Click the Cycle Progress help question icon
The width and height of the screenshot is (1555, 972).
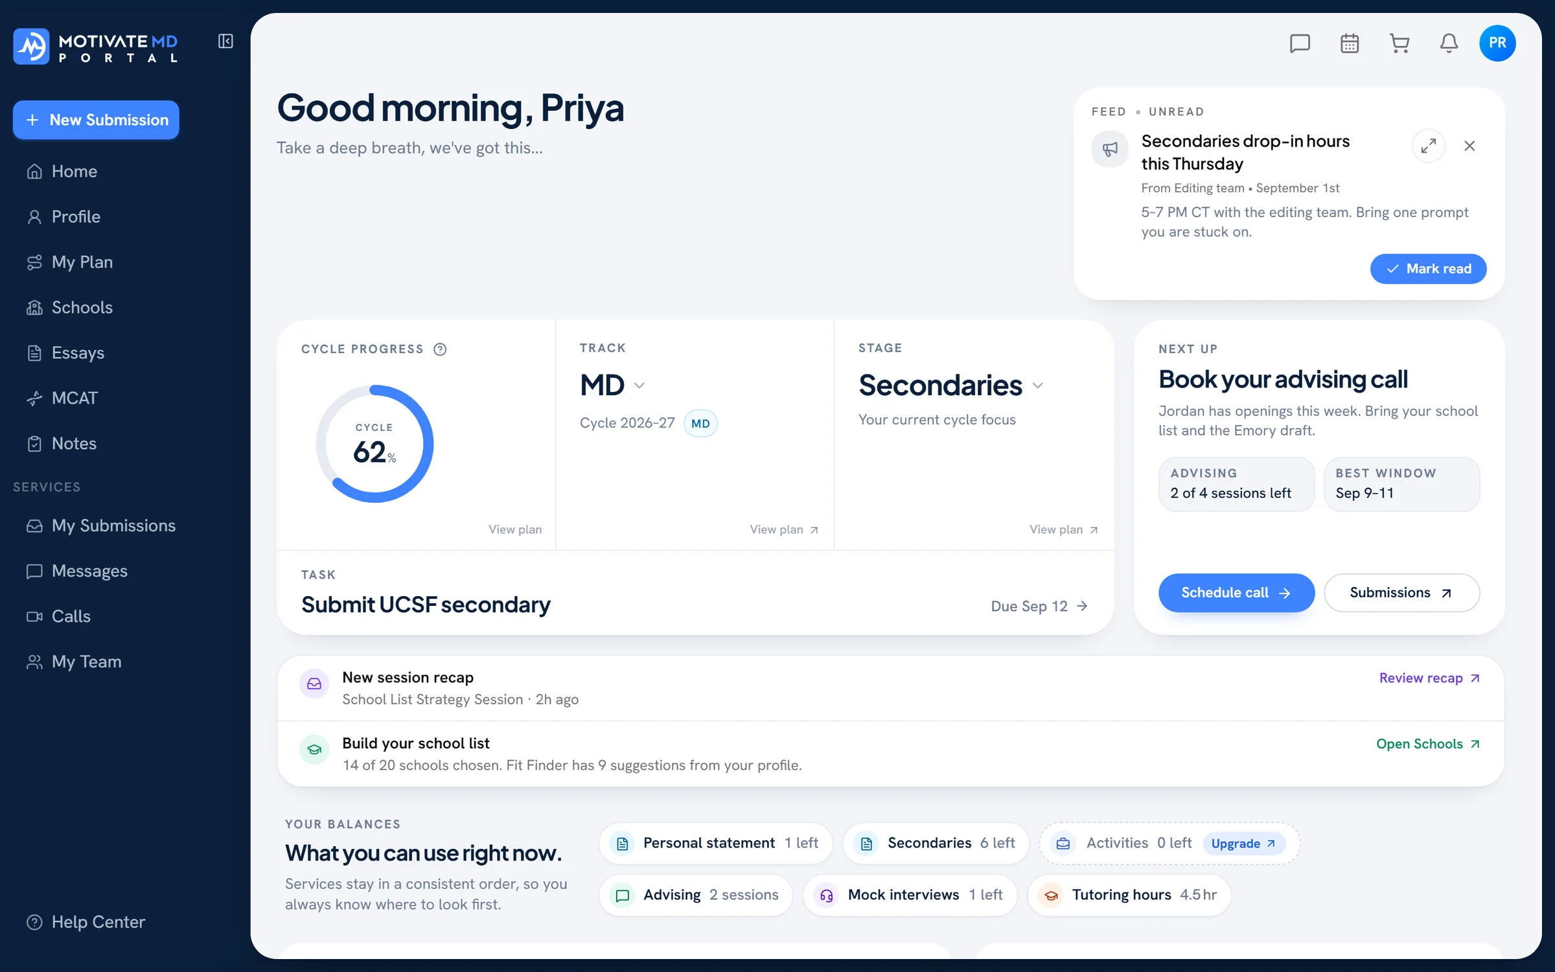[440, 349]
